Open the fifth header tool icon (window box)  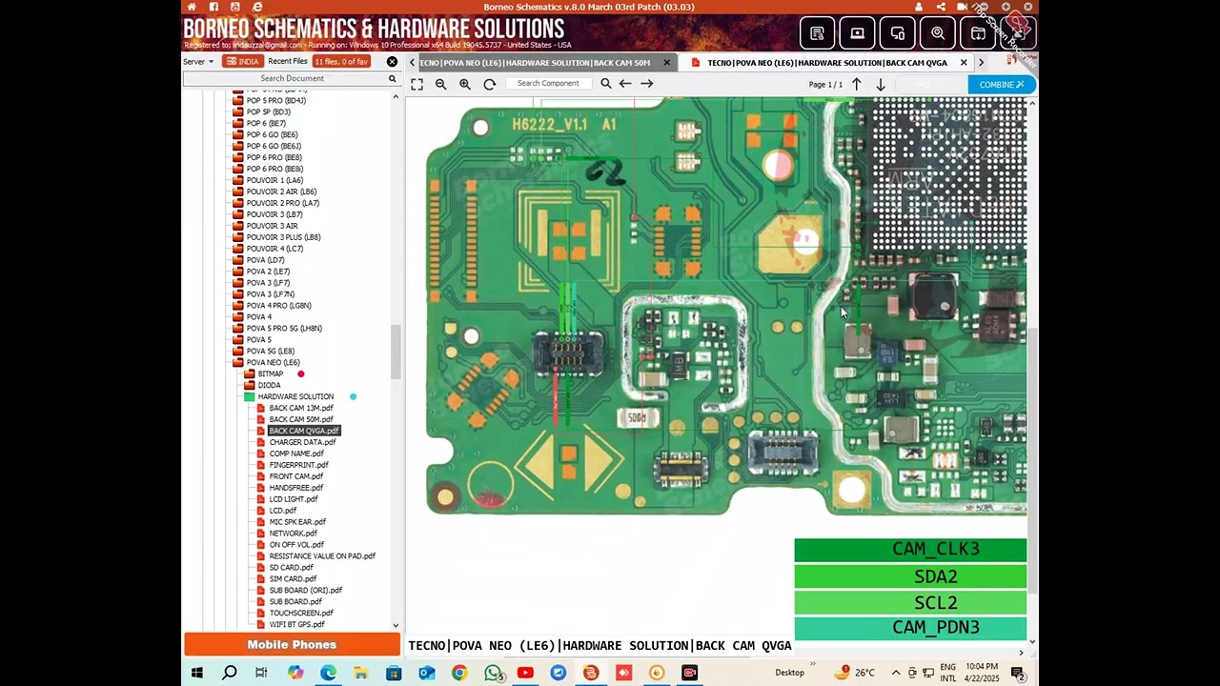(978, 33)
